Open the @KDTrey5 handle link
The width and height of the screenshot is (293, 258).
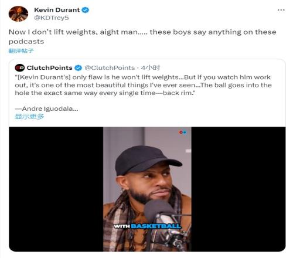52,18
